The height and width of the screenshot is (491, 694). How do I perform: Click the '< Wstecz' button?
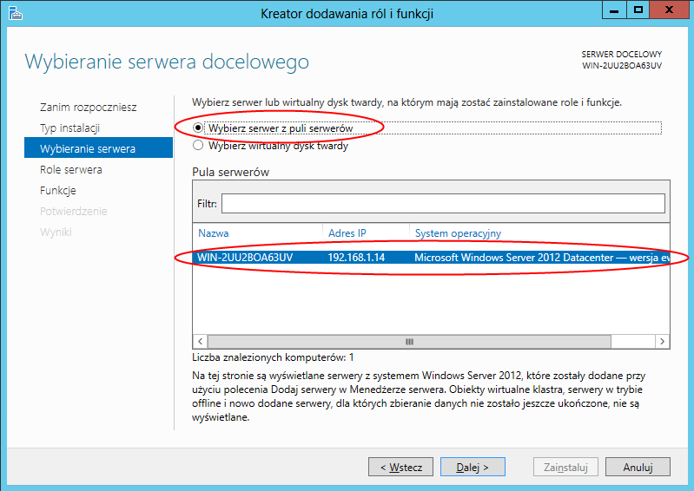tap(400, 467)
